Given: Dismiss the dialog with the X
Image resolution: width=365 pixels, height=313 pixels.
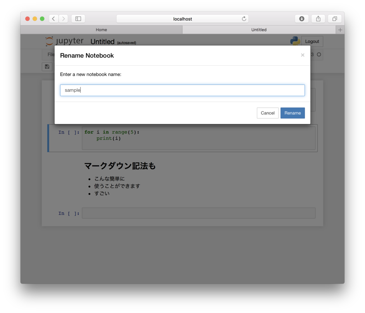Looking at the screenshot, I should click(302, 55).
